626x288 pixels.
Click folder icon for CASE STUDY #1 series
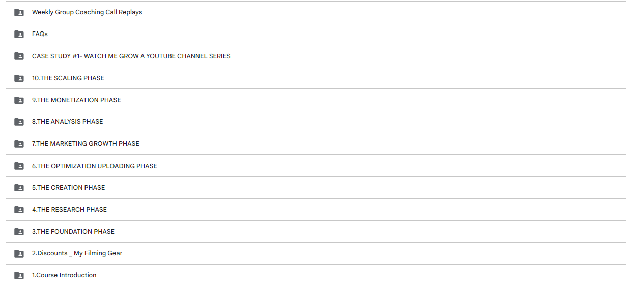coord(19,56)
